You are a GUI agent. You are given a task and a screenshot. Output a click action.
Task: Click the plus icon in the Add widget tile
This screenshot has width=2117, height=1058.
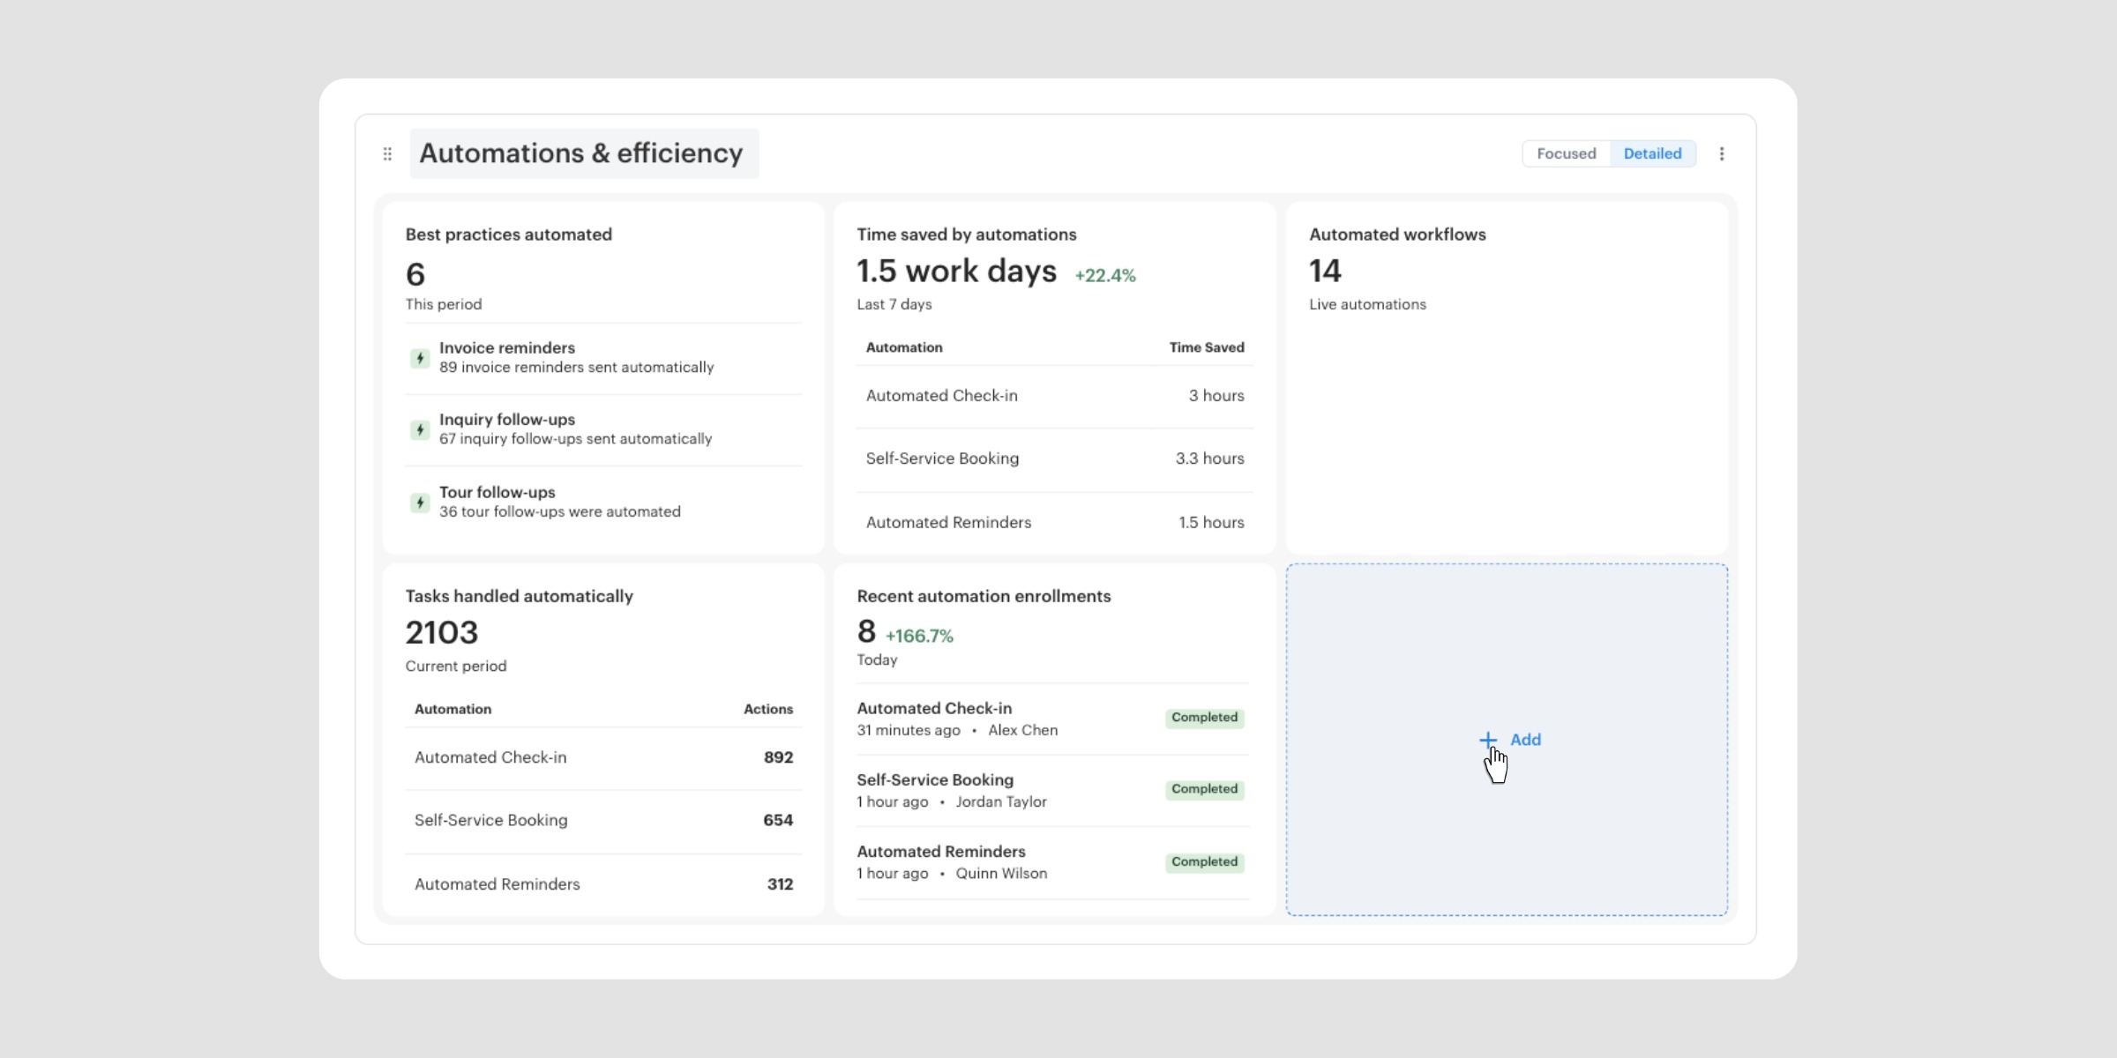[1487, 740]
